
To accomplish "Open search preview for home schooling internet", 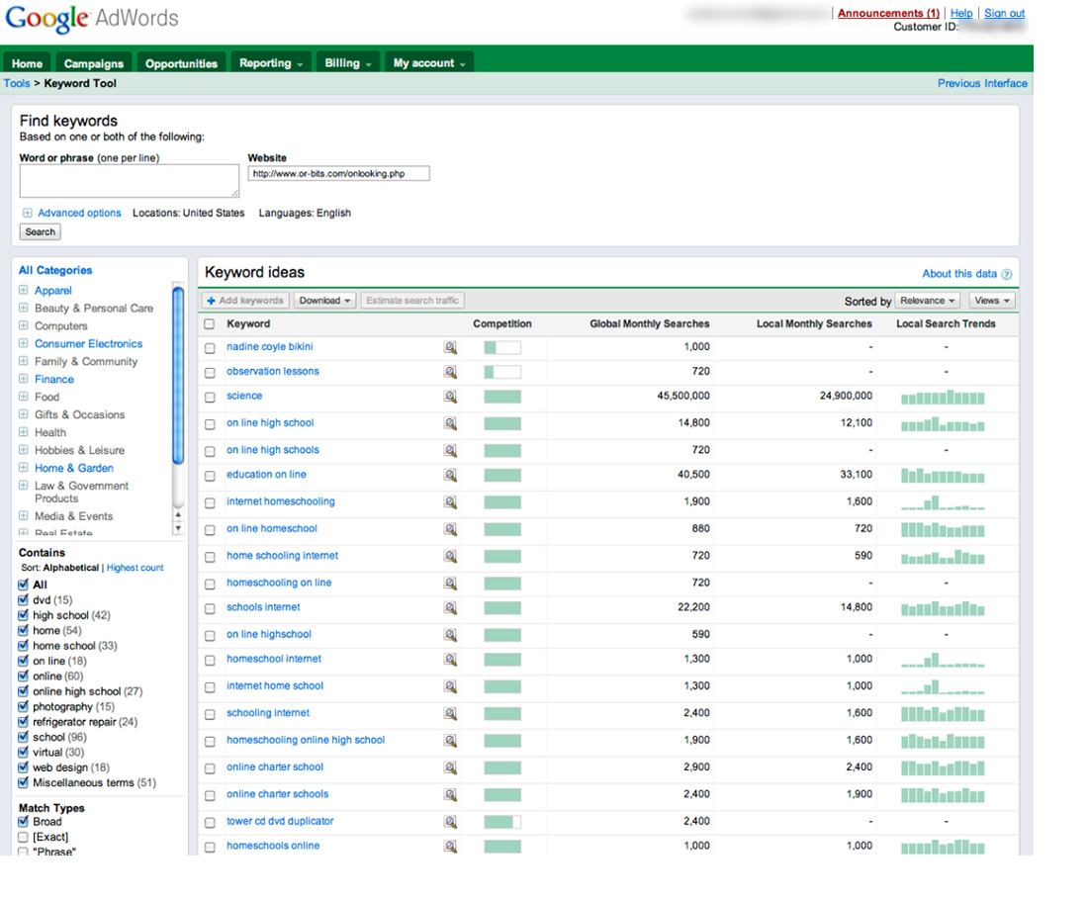I will [450, 556].
